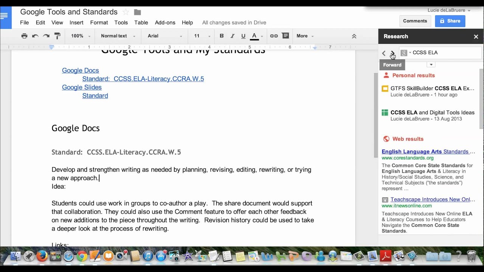Open Google Chrome from the Dock
484x272 pixels.
tap(82, 256)
